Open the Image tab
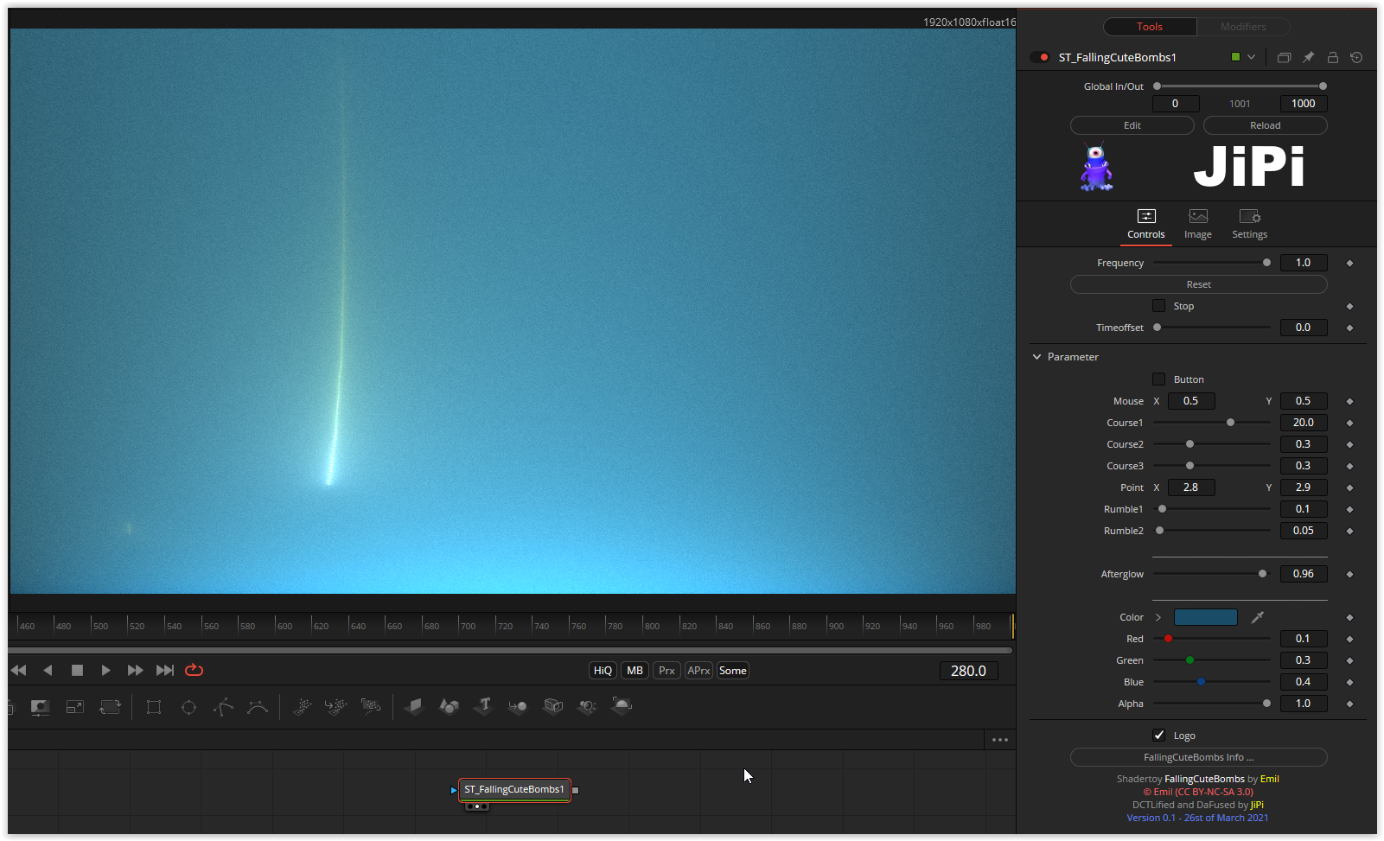The width and height of the screenshot is (1384, 841). pos(1198,225)
